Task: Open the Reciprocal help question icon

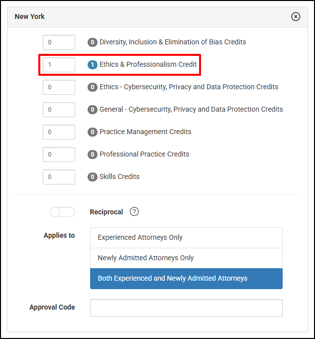Action: coord(134,211)
